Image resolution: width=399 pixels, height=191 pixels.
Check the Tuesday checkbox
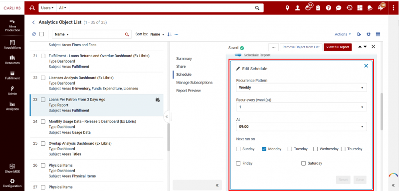290,149
